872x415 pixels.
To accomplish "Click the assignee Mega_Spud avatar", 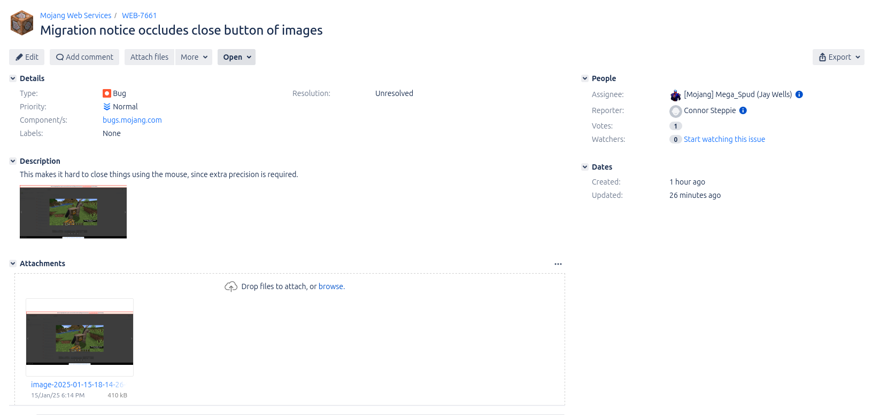I will coord(676,95).
